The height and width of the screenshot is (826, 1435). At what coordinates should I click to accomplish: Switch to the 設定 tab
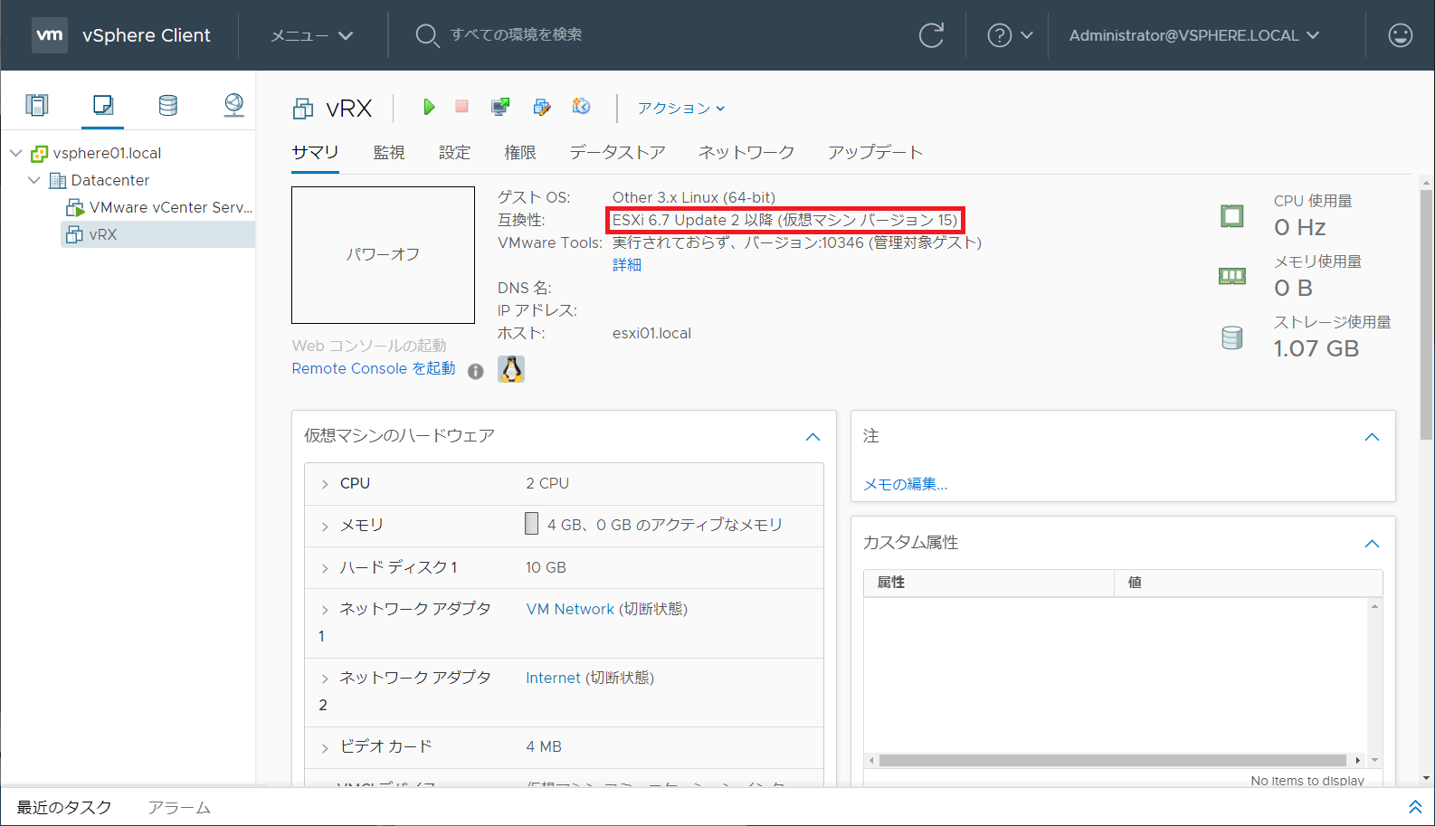point(454,152)
